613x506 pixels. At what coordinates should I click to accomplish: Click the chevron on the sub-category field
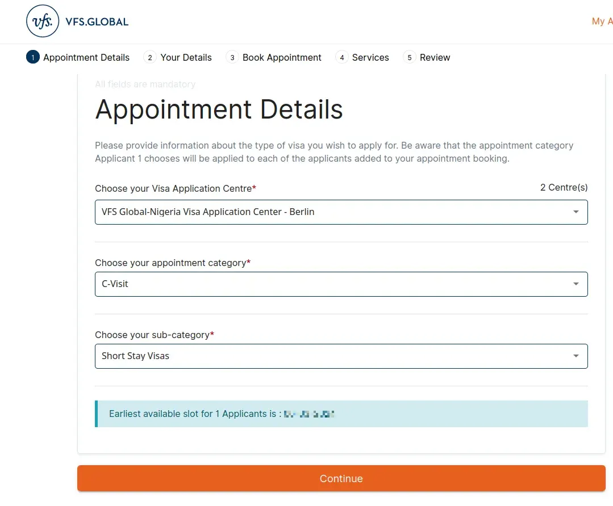576,356
